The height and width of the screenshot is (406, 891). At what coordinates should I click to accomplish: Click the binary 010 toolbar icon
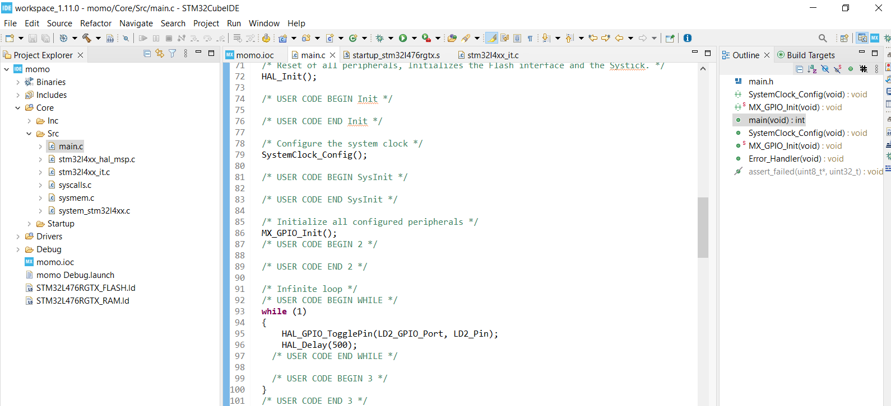click(110, 38)
